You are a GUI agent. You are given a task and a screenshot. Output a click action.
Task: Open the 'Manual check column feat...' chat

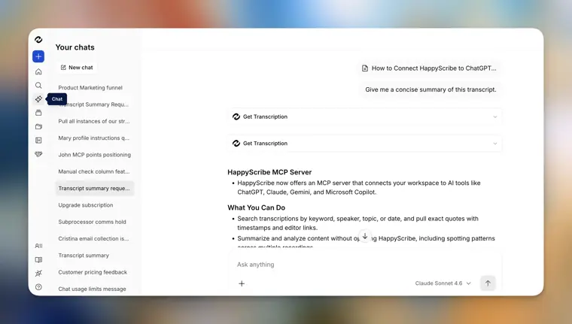[x=94, y=171]
